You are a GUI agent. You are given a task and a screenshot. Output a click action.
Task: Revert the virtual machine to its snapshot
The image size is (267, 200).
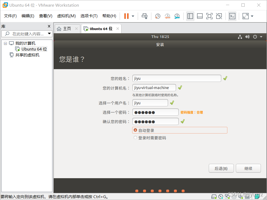(x=167, y=16)
